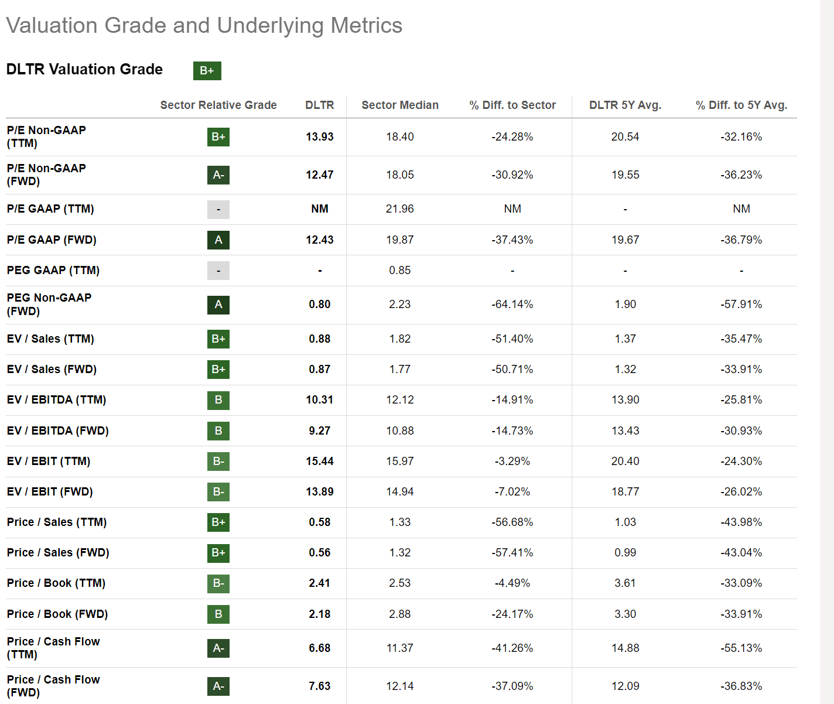Click the B- grade badge for Price / Book (TTM)
This screenshot has width=834, height=704.
(218, 583)
